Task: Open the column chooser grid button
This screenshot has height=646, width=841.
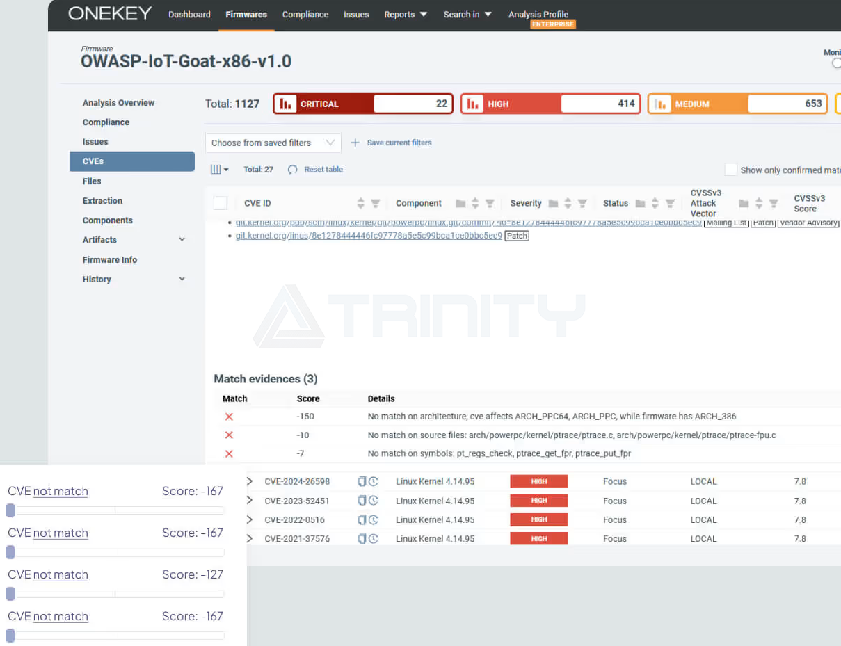Action: [x=219, y=170]
